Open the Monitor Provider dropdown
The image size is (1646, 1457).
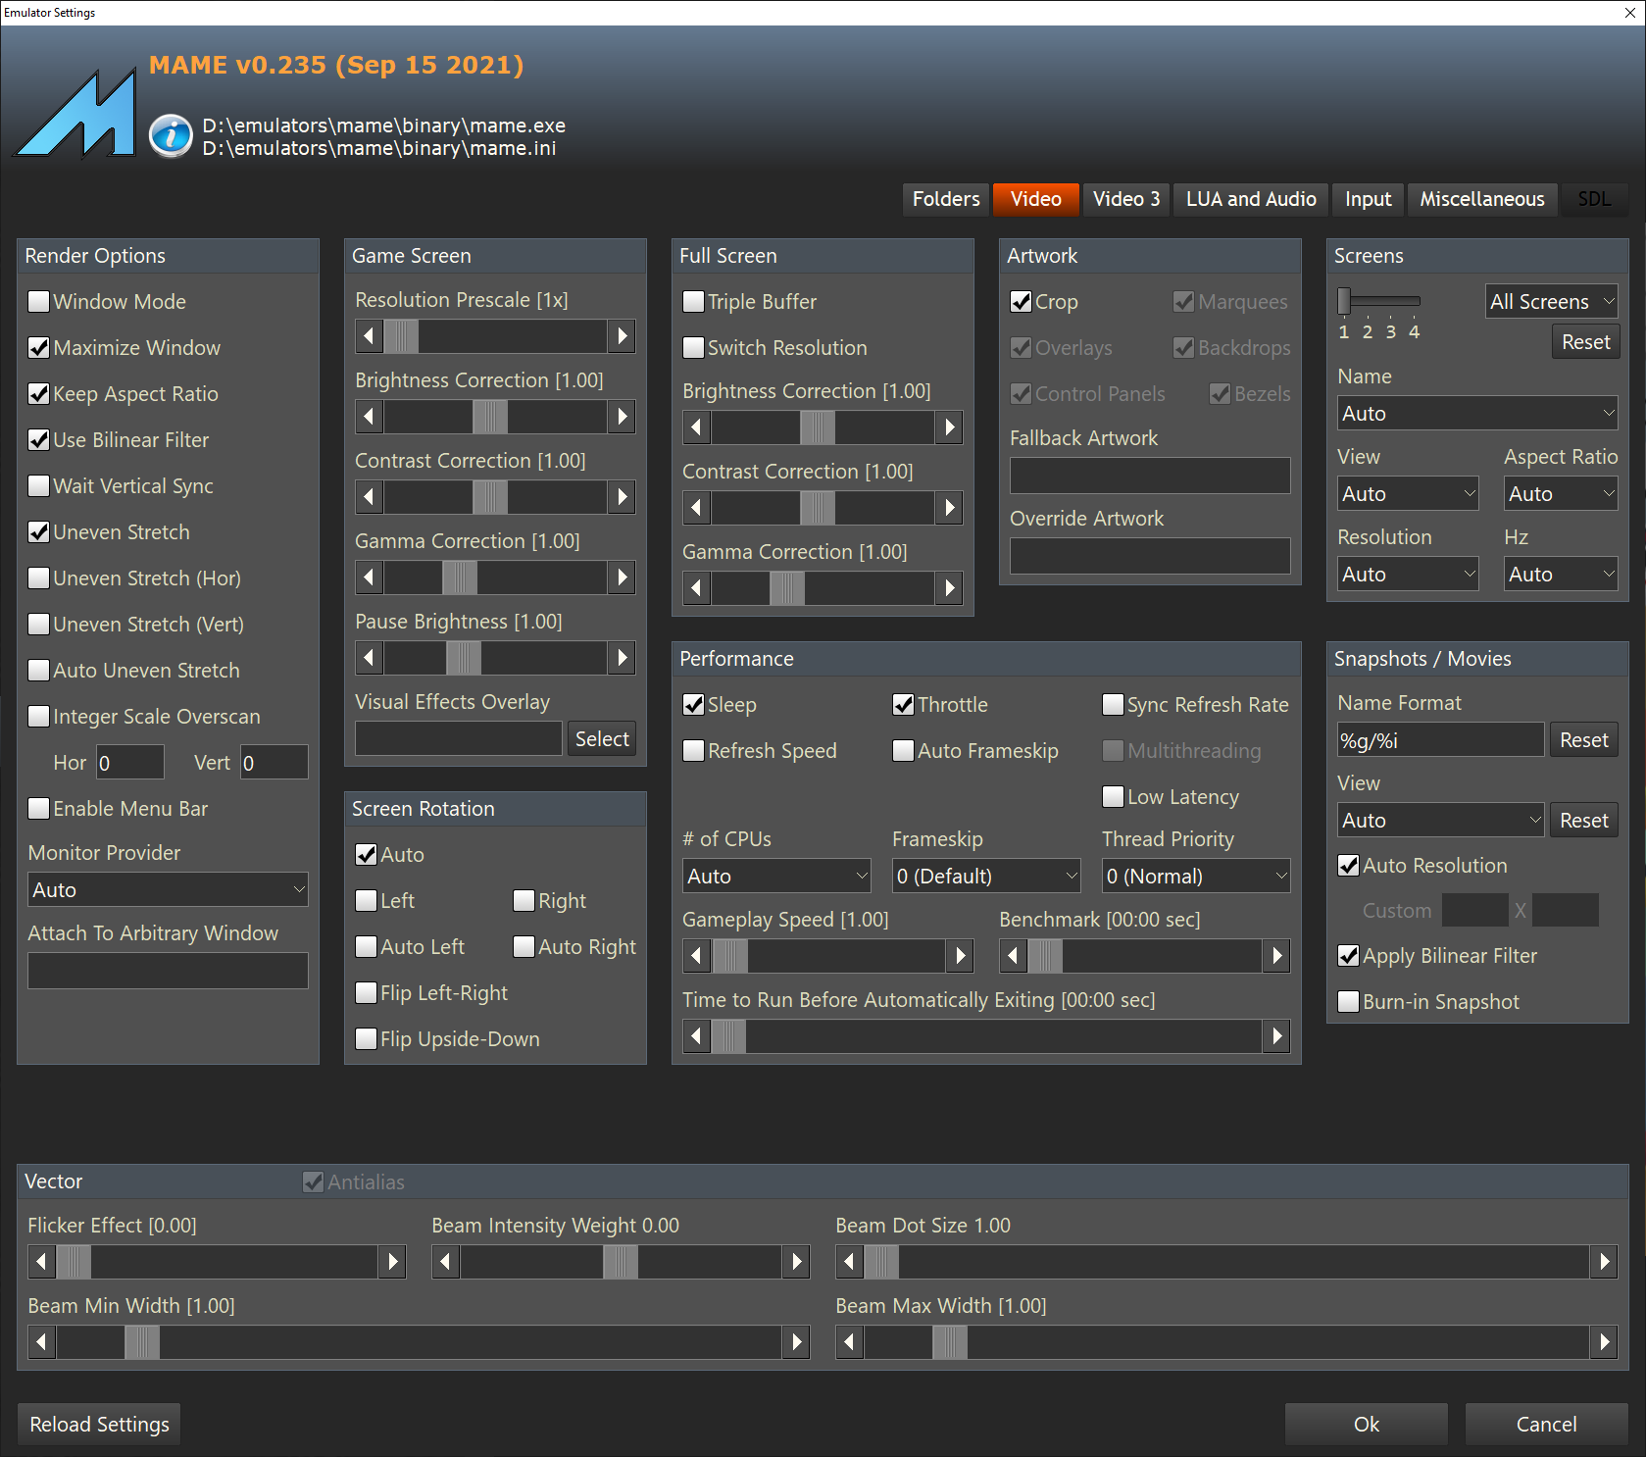[x=168, y=890]
